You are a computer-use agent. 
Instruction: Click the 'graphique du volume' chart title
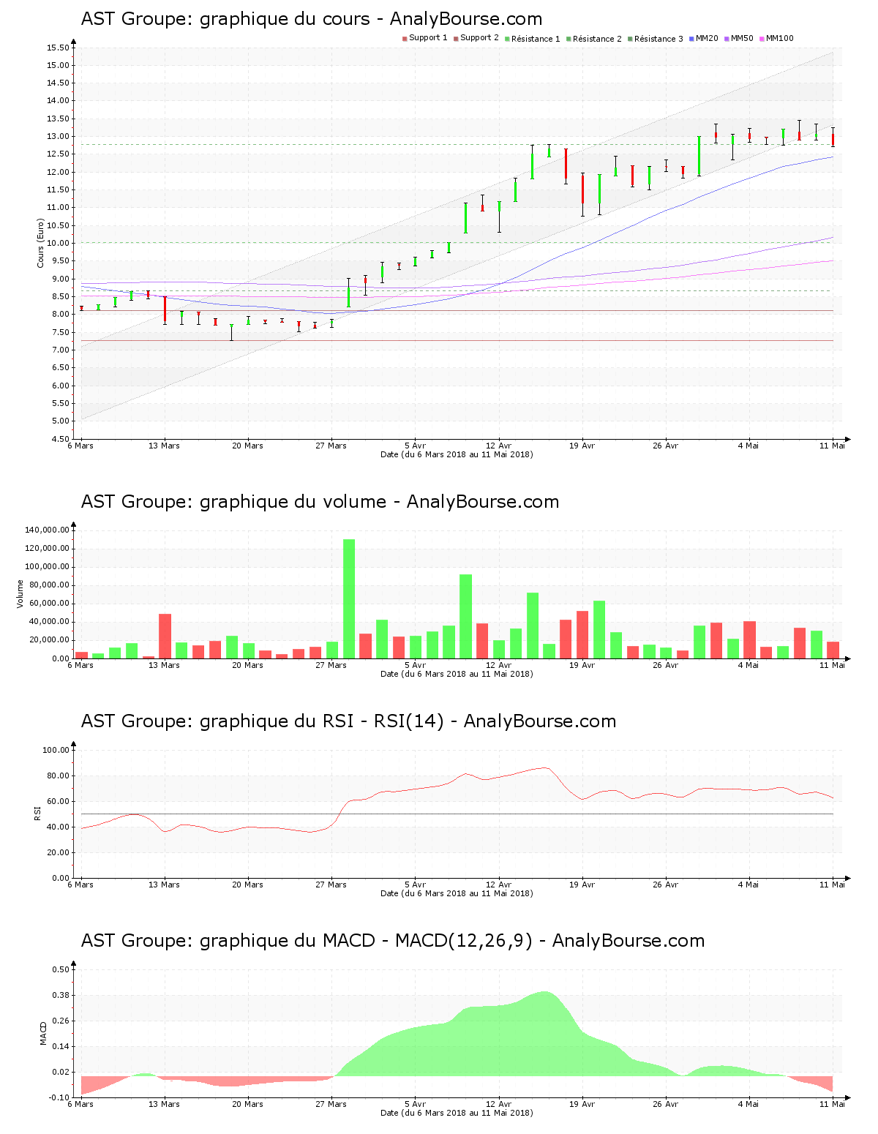(320, 502)
